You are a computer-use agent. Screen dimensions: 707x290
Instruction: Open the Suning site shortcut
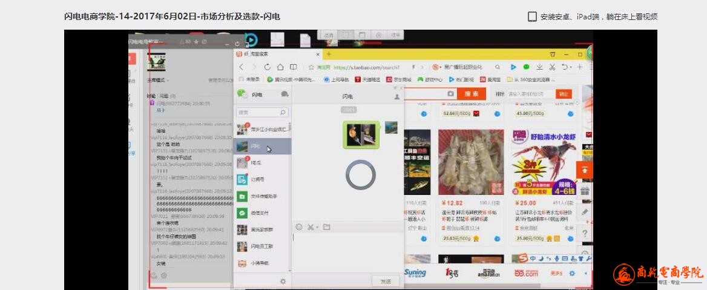(415, 272)
